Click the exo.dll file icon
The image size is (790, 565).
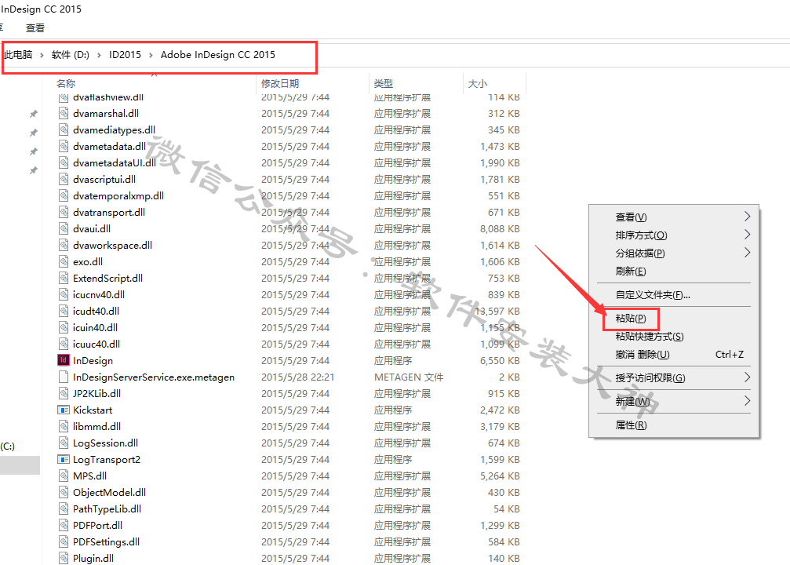[x=64, y=261]
